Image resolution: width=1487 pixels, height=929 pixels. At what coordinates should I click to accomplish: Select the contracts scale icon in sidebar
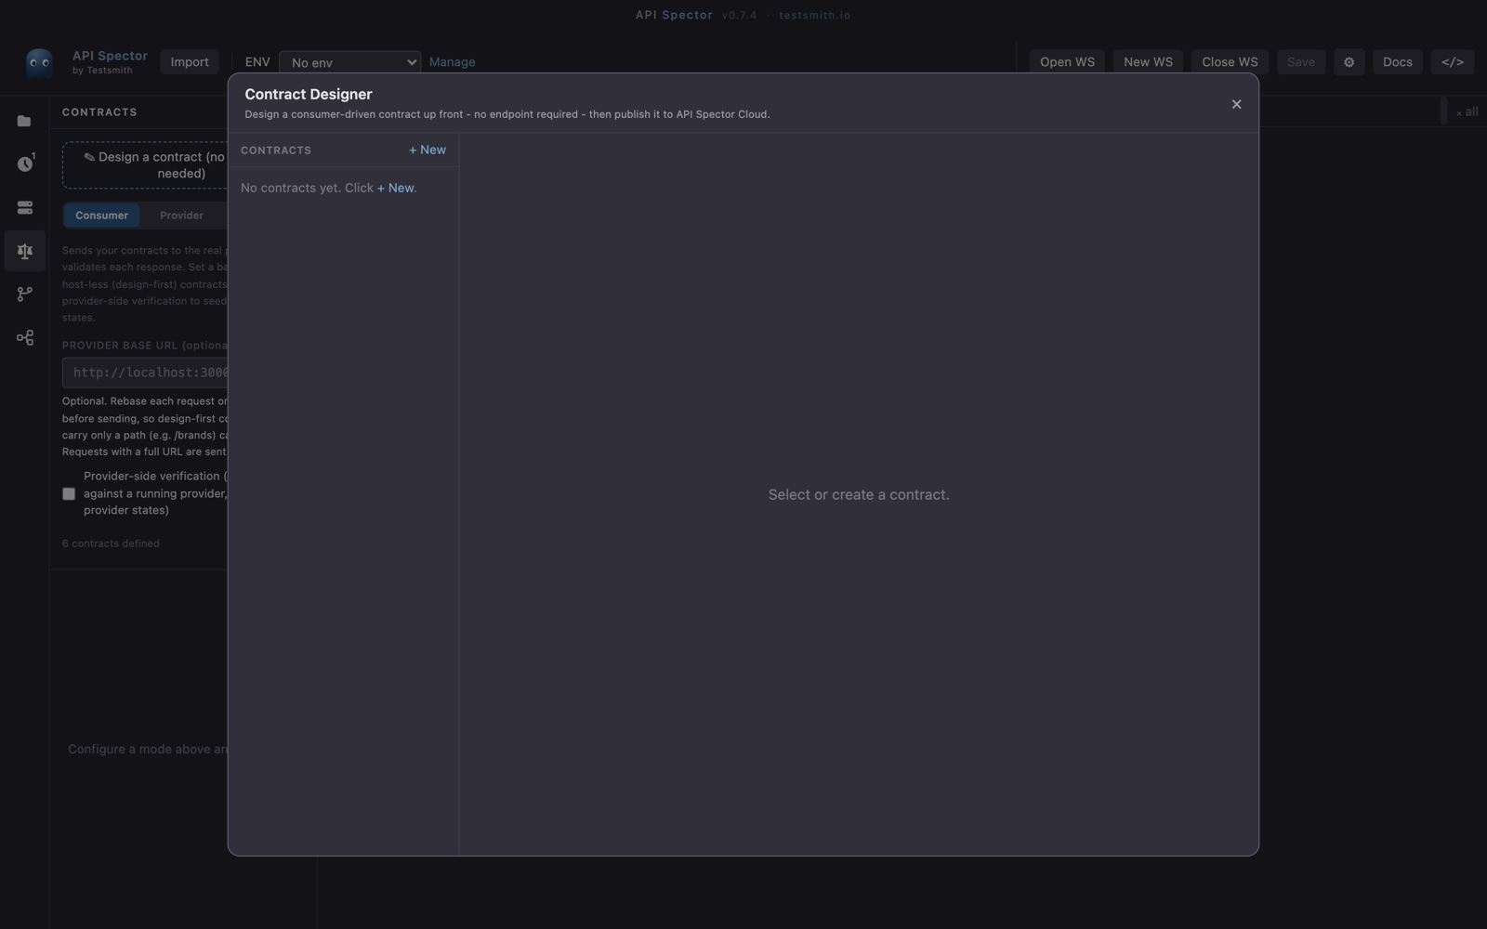pyautogui.click(x=25, y=251)
